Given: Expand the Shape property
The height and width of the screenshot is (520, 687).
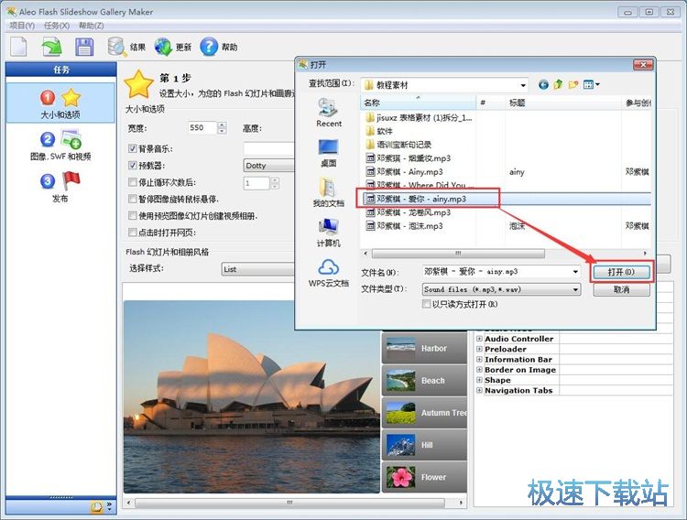Looking at the screenshot, I should point(479,380).
